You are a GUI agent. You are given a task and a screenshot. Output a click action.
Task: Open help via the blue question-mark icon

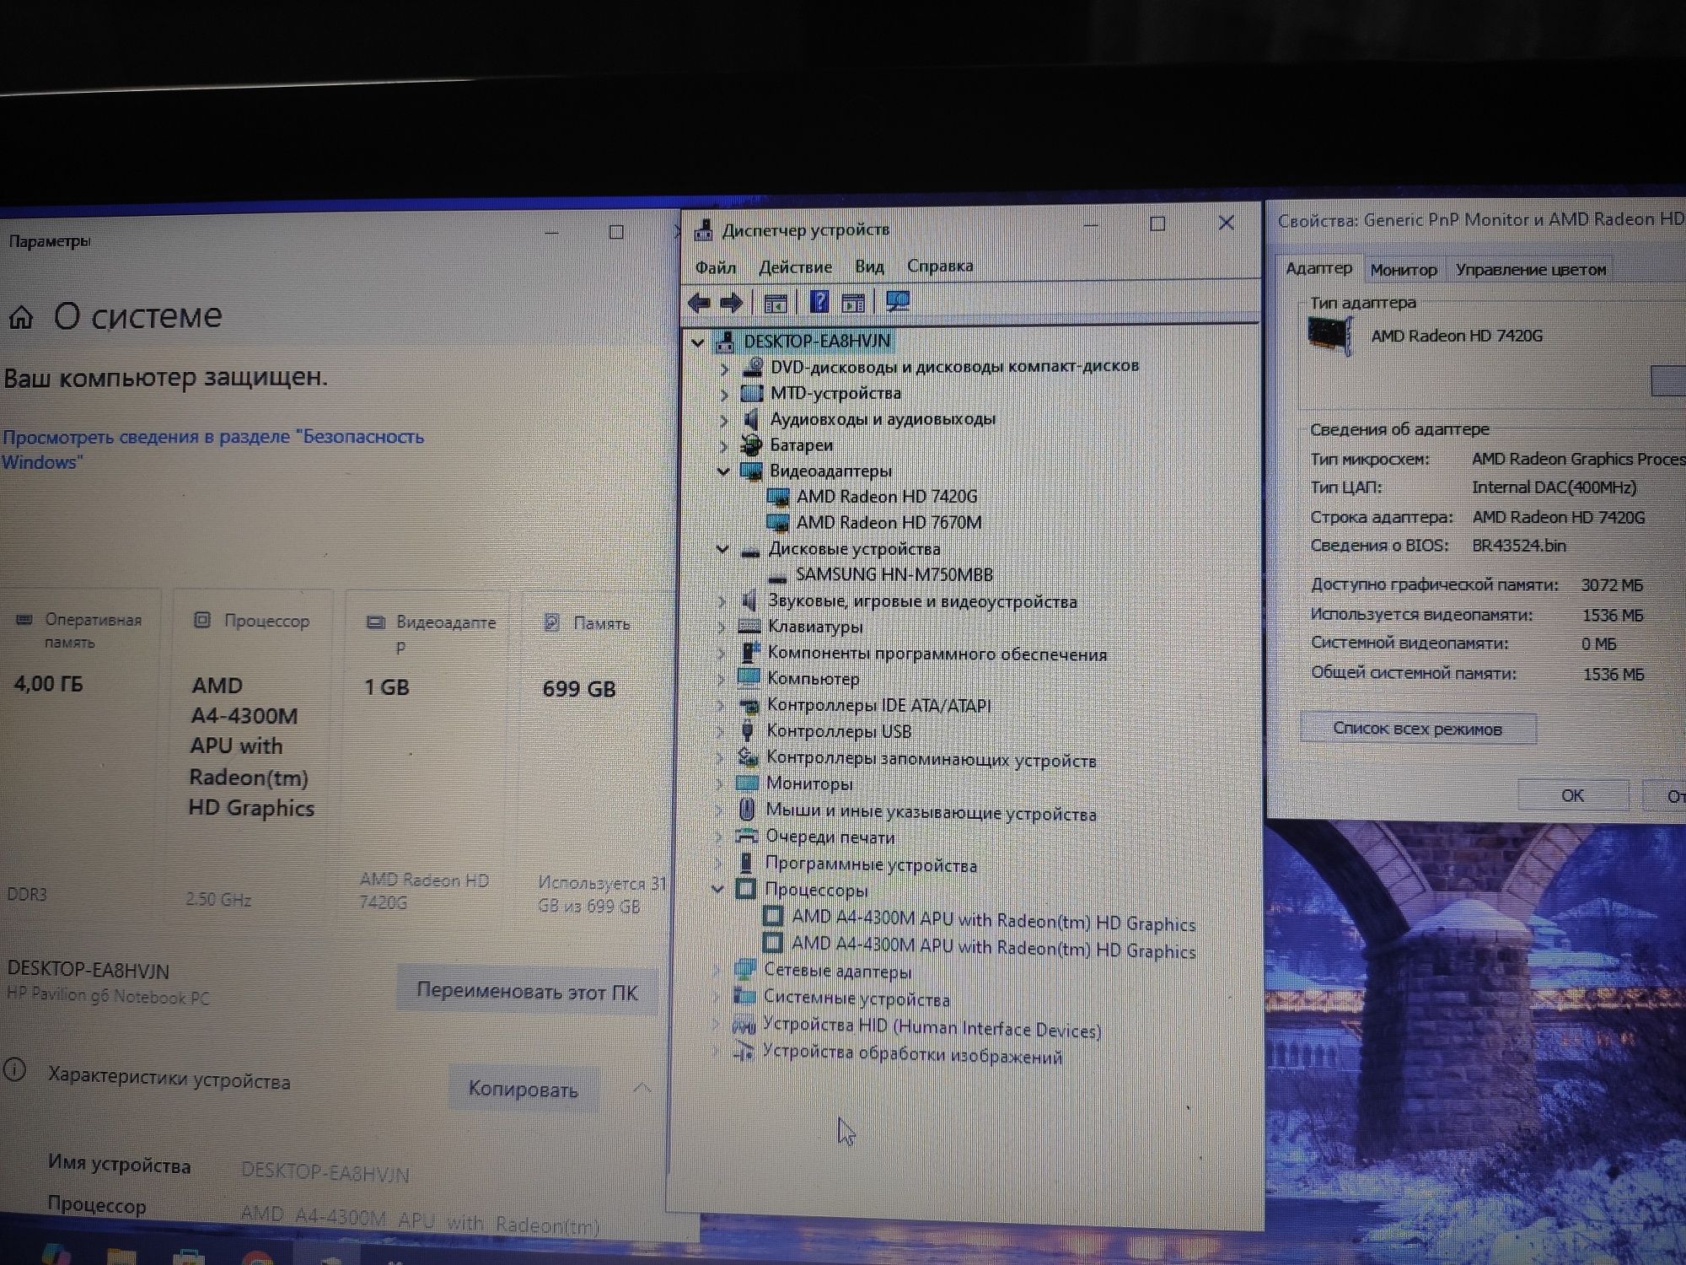819,302
